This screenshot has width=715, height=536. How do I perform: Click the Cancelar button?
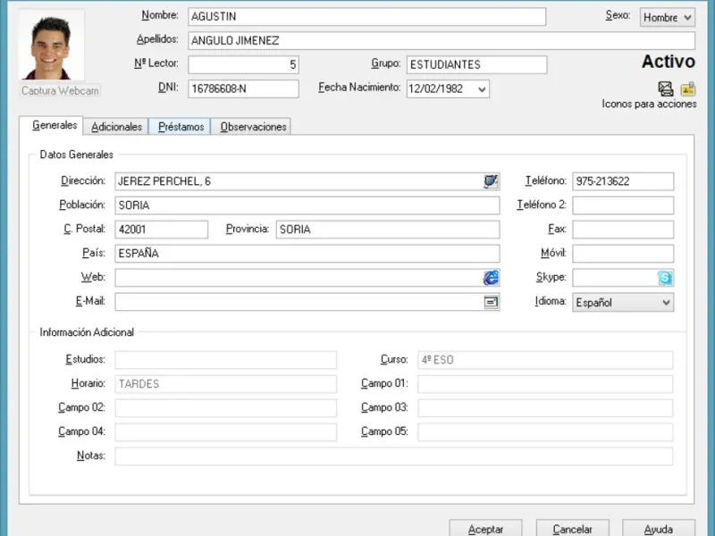[572, 529]
